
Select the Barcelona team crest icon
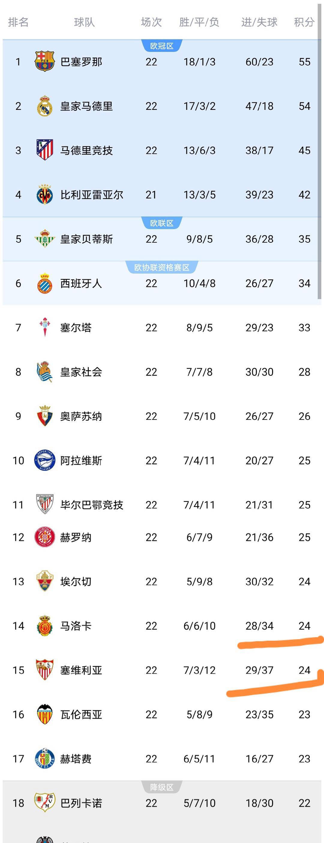[x=44, y=62]
